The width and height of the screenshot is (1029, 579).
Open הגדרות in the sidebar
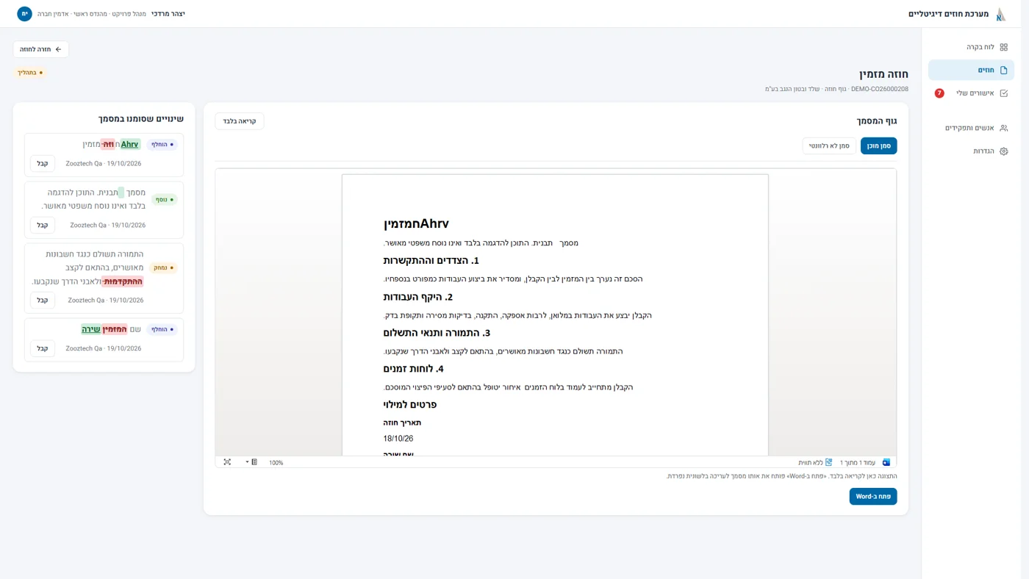point(971,151)
